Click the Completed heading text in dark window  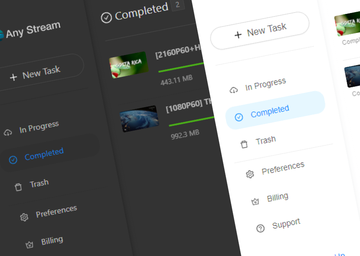point(141,11)
